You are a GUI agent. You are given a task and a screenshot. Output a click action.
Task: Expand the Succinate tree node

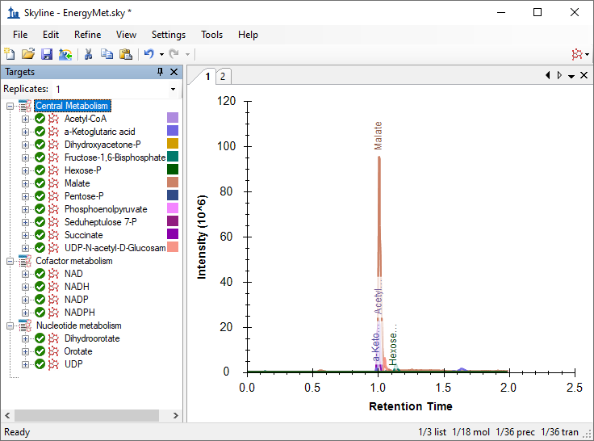click(x=25, y=235)
